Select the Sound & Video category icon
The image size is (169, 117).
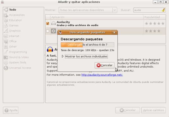(6, 57)
